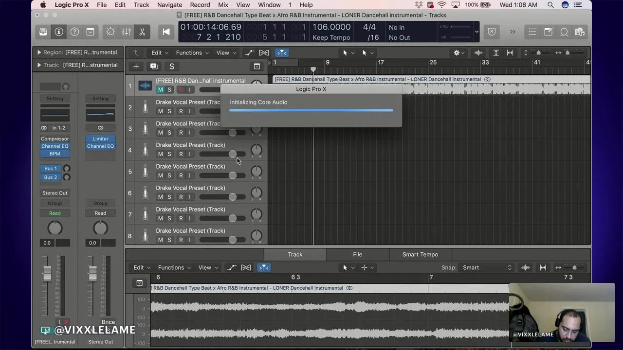623x350 pixels.
Task: Toggle the audio editor Flex button
Action: (x=246, y=267)
